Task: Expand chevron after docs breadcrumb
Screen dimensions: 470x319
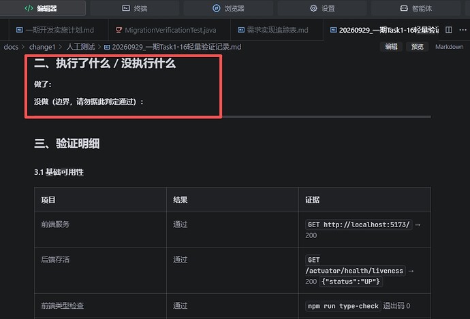Action: pyautogui.click(x=23, y=47)
